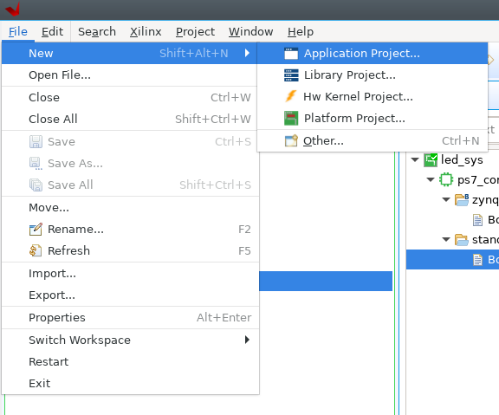Create new Application Project...

coord(373,53)
